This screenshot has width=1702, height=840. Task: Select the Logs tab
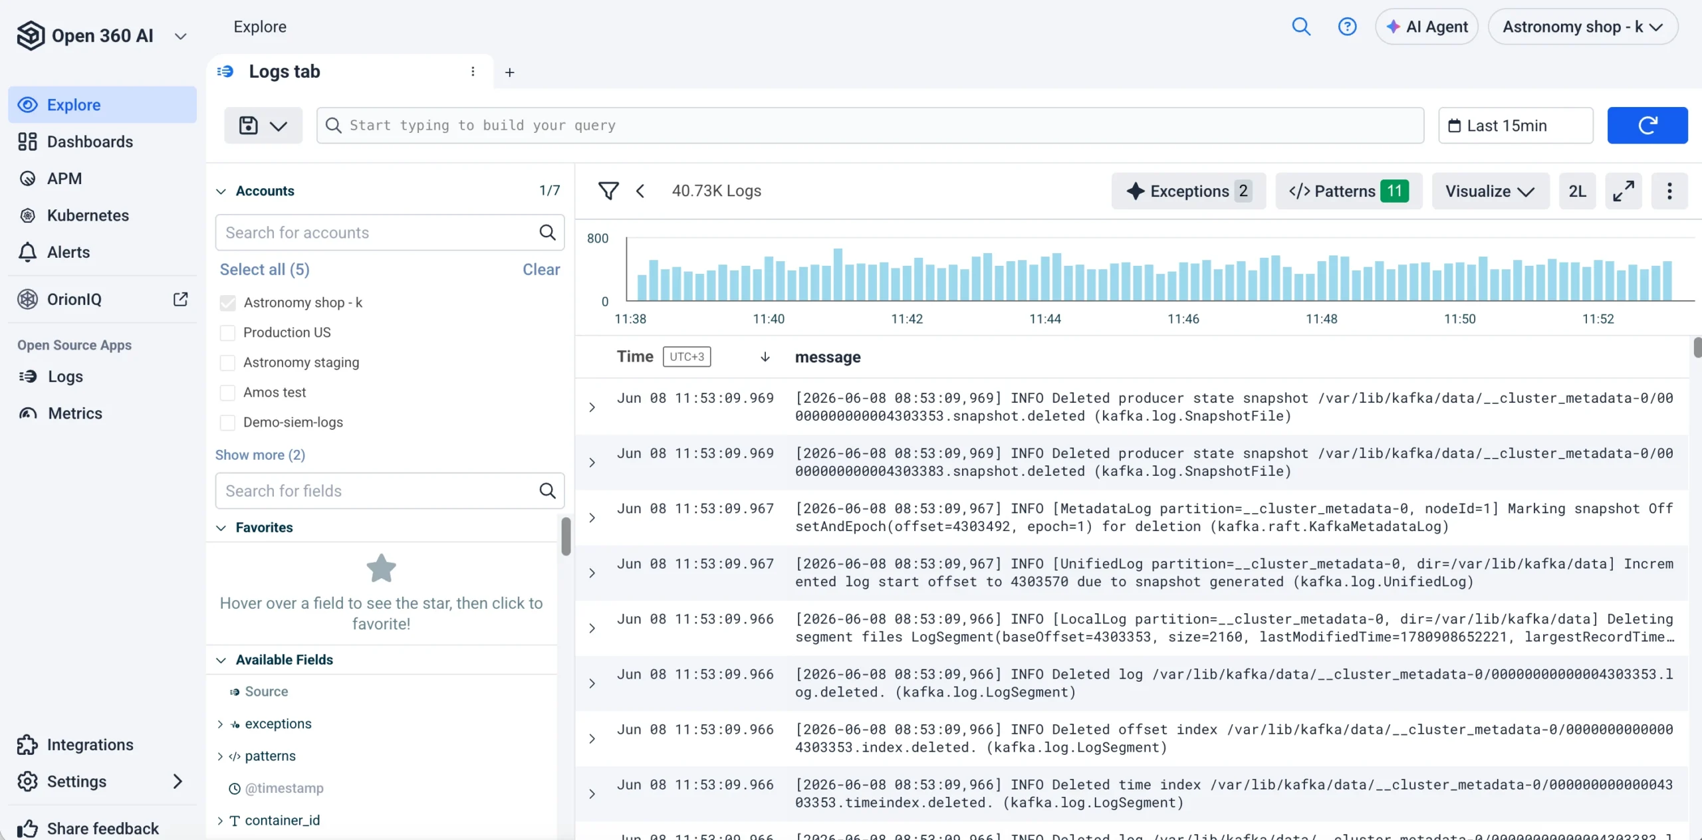(x=284, y=72)
